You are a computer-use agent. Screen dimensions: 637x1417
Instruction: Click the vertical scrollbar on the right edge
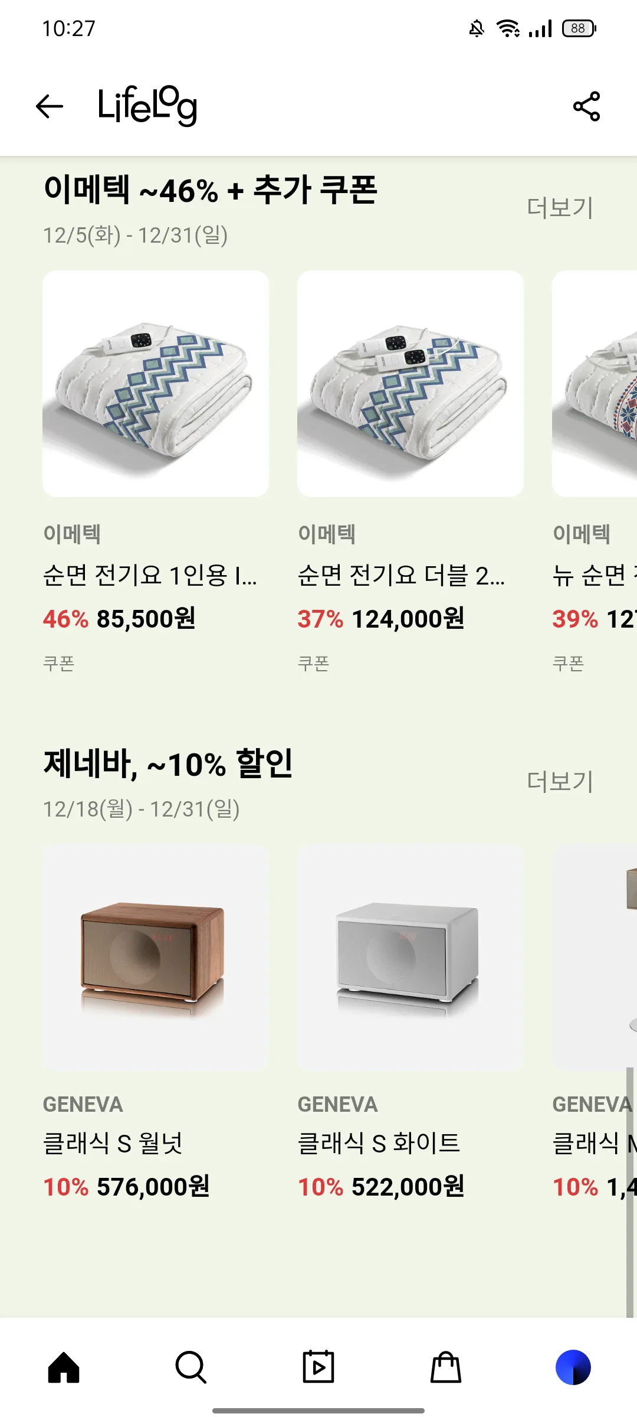[x=630, y=1193]
